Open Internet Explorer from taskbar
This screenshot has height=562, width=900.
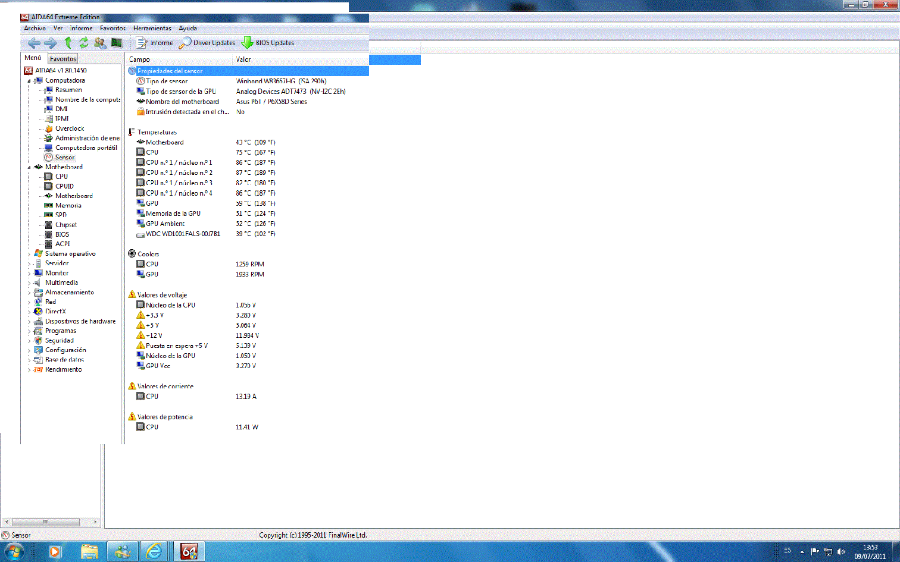(154, 552)
